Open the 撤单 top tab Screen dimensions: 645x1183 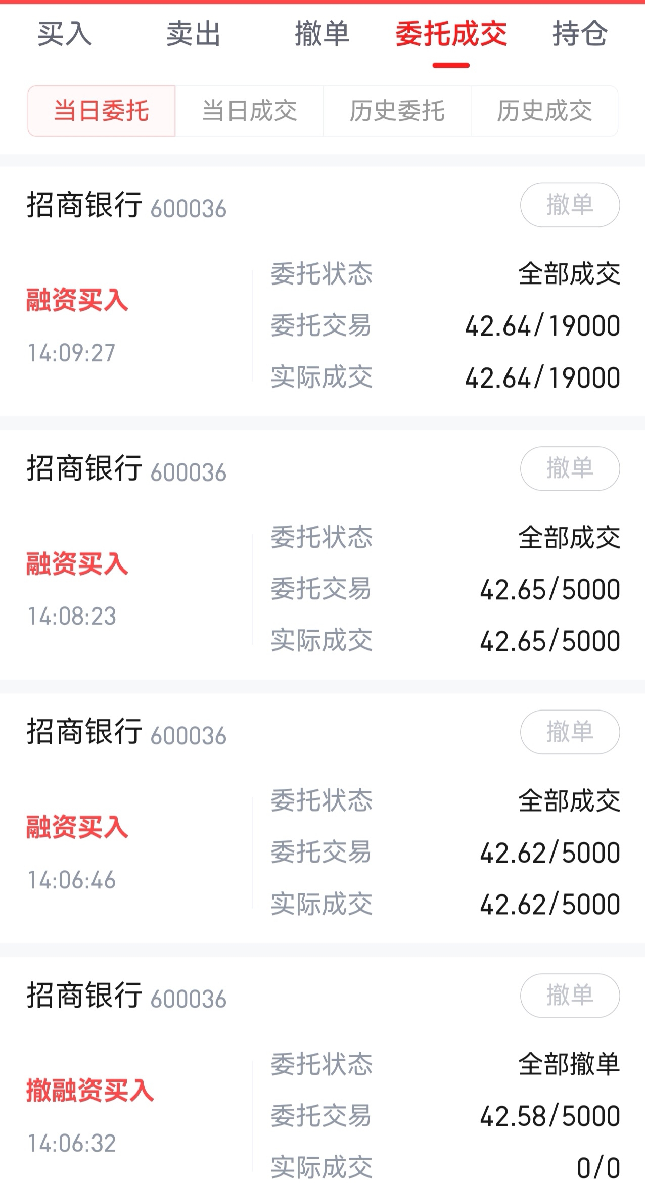point(322,34)
